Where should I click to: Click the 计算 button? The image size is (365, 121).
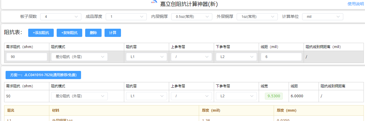pos(113,33)
